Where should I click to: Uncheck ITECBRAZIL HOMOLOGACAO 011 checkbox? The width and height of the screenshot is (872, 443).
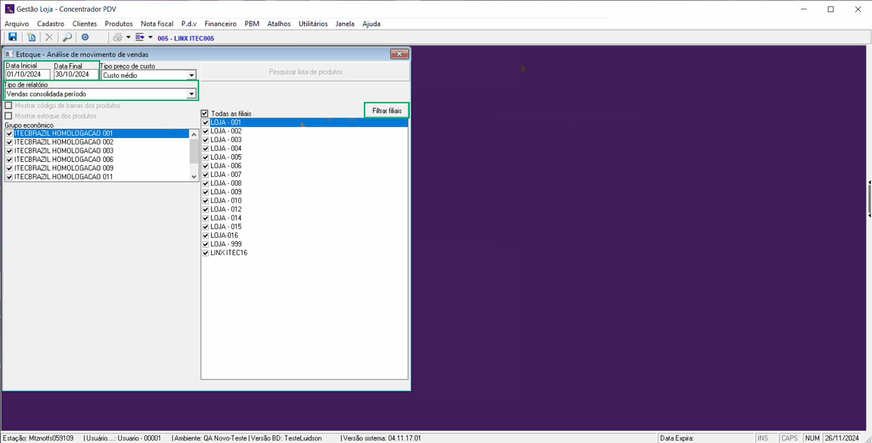tap(9, 177)
